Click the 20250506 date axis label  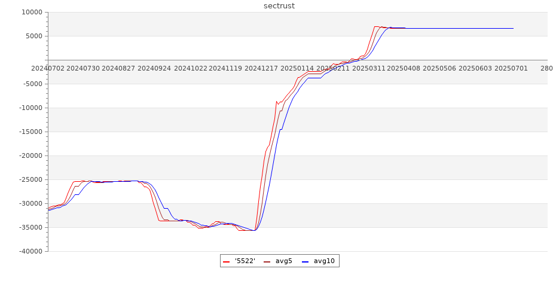[x=439, y=68]
